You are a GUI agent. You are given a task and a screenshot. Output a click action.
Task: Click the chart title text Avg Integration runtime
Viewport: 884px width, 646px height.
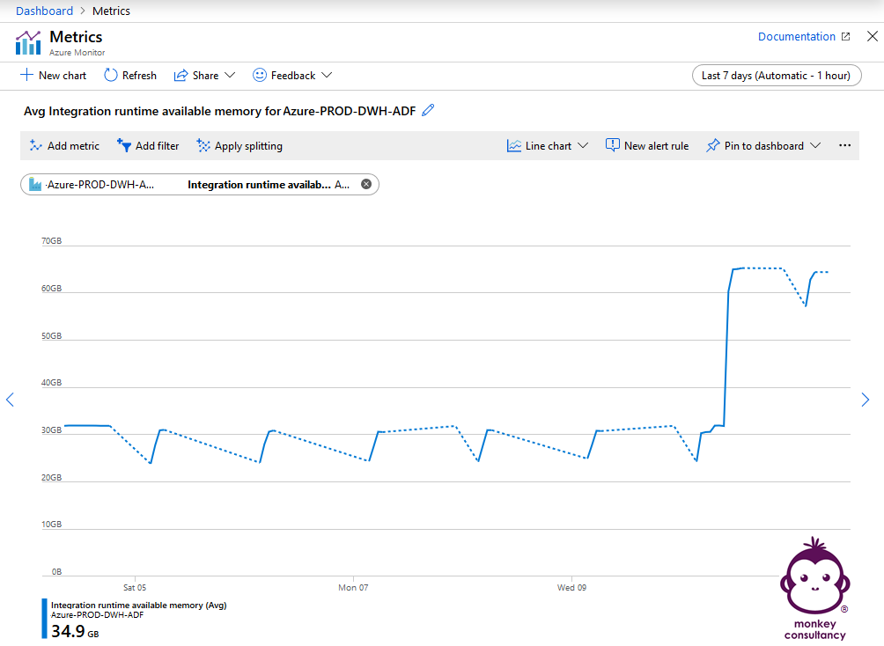click(x=219, y=111)
